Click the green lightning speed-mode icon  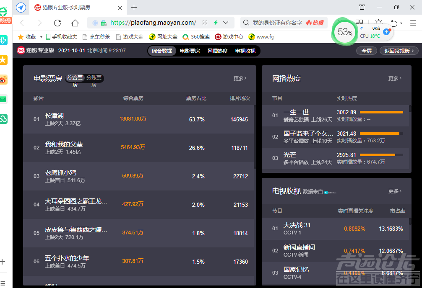coord(216,23)
